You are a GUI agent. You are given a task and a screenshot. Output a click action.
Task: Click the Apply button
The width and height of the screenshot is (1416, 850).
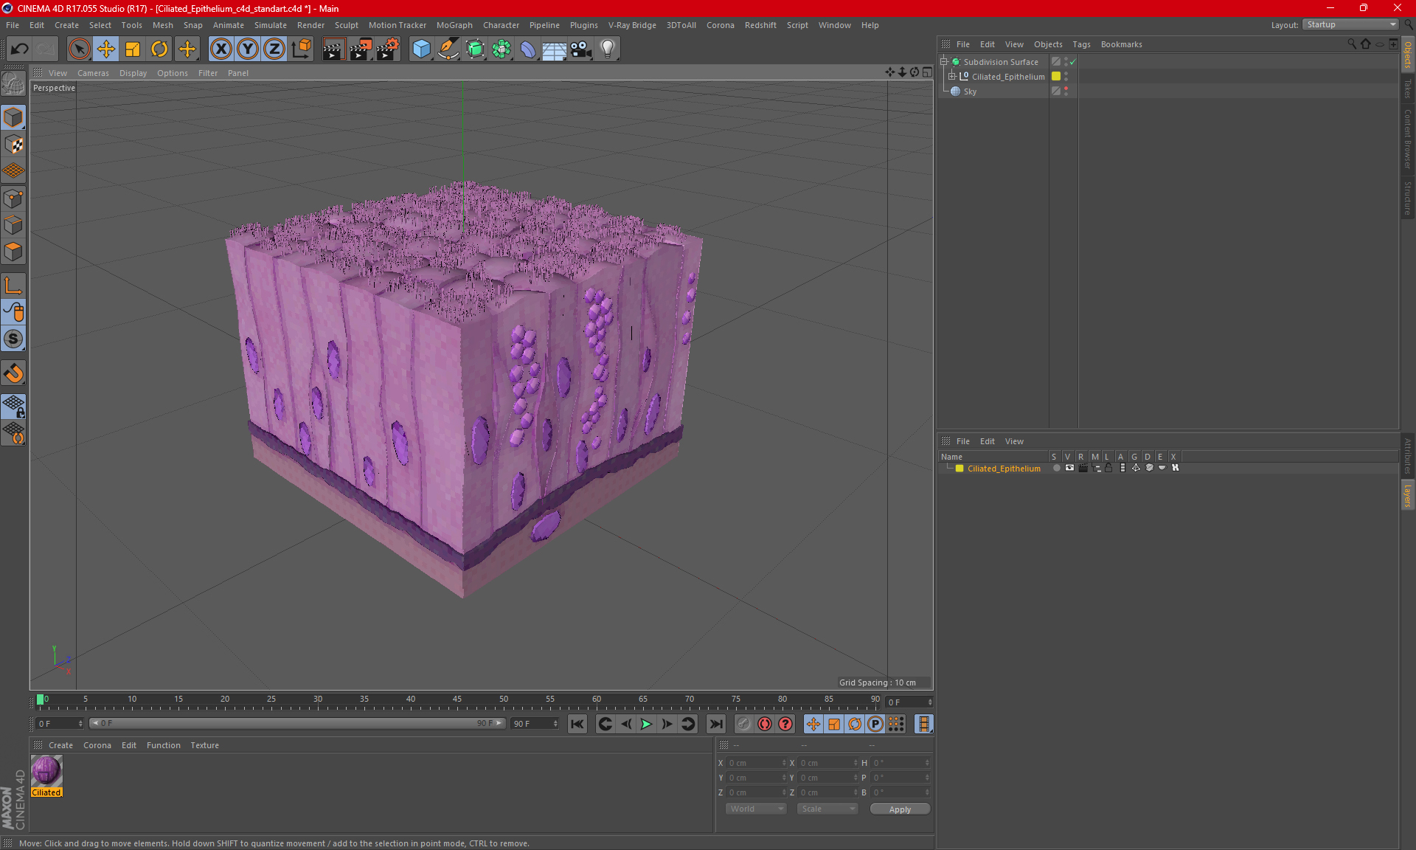(x=899, y=809)
